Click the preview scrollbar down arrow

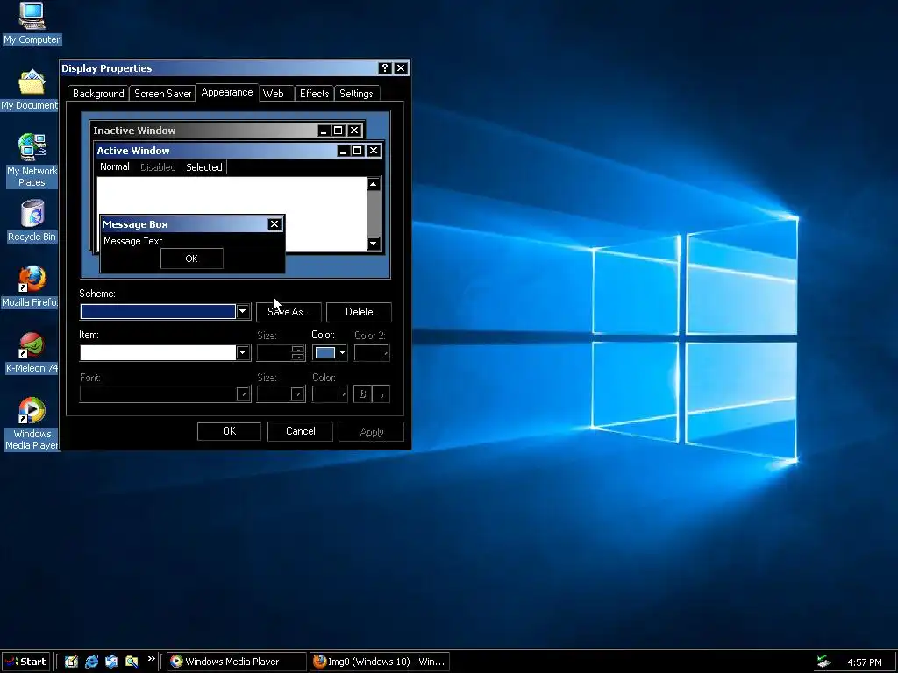(374, 244)
